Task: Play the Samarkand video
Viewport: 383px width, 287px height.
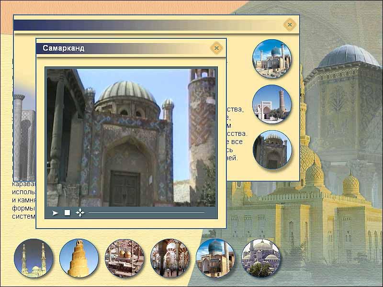Action: point(56,213)
